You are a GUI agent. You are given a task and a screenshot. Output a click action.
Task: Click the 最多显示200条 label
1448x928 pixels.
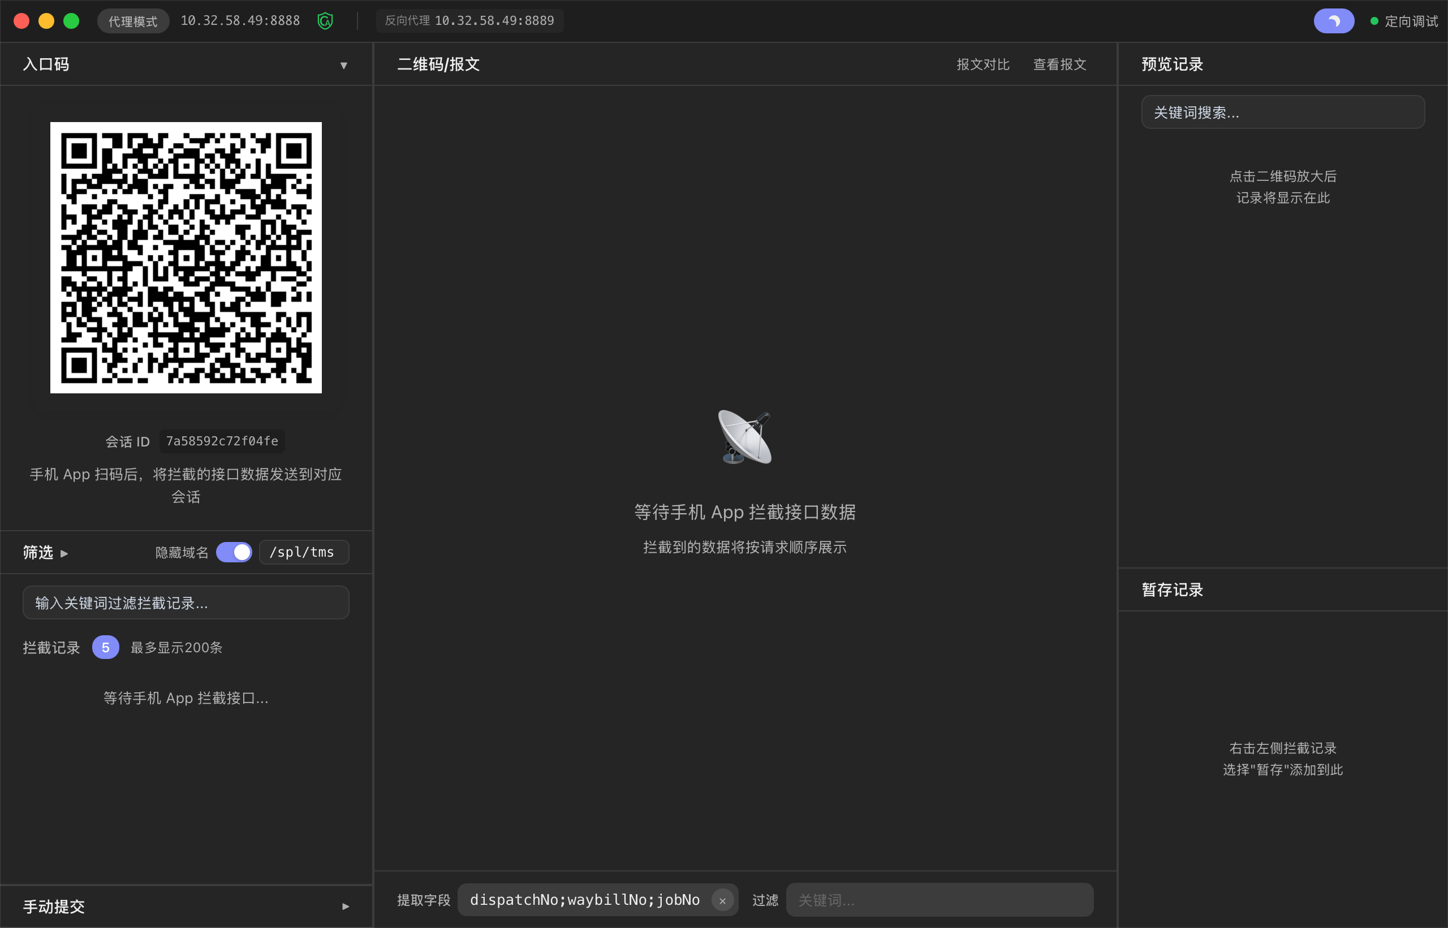pyautogui.click(x=176, y=648)
